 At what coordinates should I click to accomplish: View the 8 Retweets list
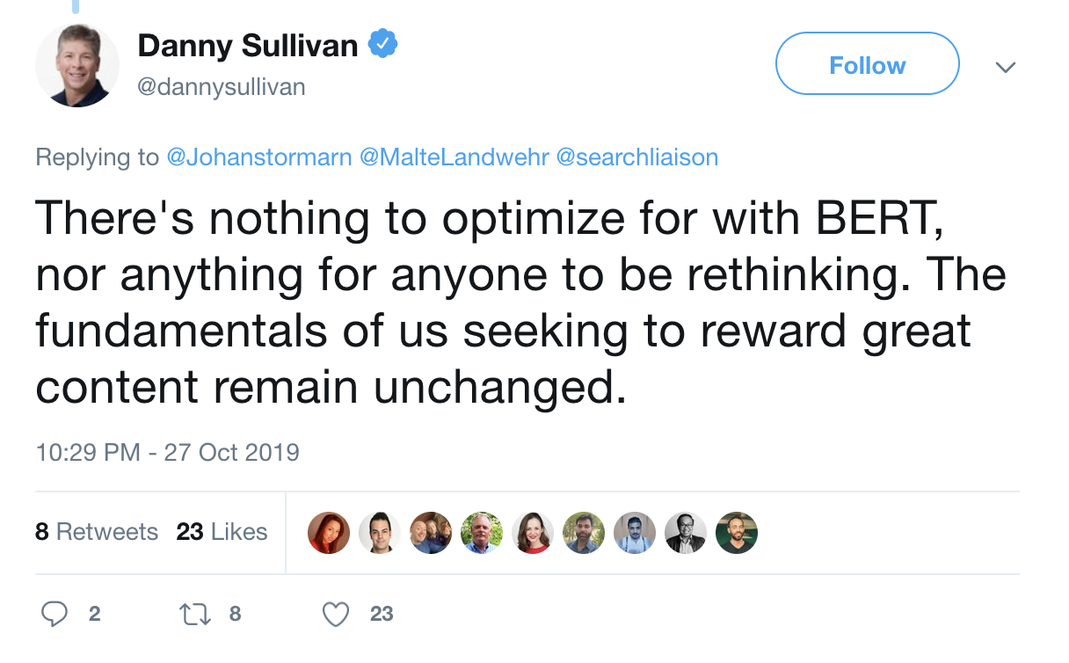(x=97, y=532)
